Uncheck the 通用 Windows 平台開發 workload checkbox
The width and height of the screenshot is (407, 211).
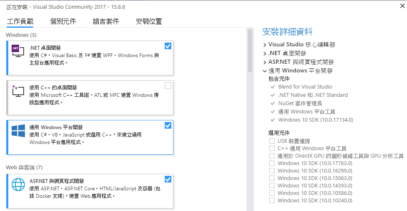point(168,125)
